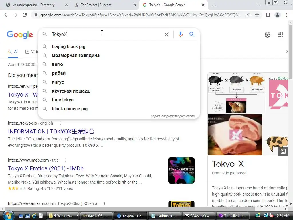Open more images via the image icon
This screenshot has height=220, width=293.
283,151
